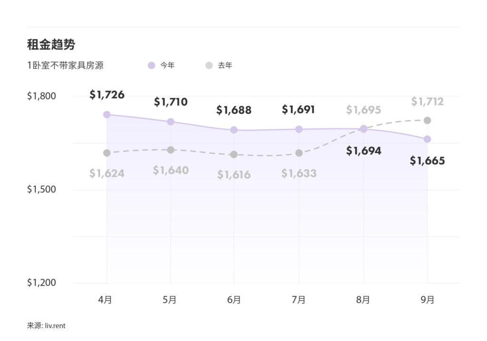
Task: Click the $1,500 y-axis label
Action: point(41,189)
